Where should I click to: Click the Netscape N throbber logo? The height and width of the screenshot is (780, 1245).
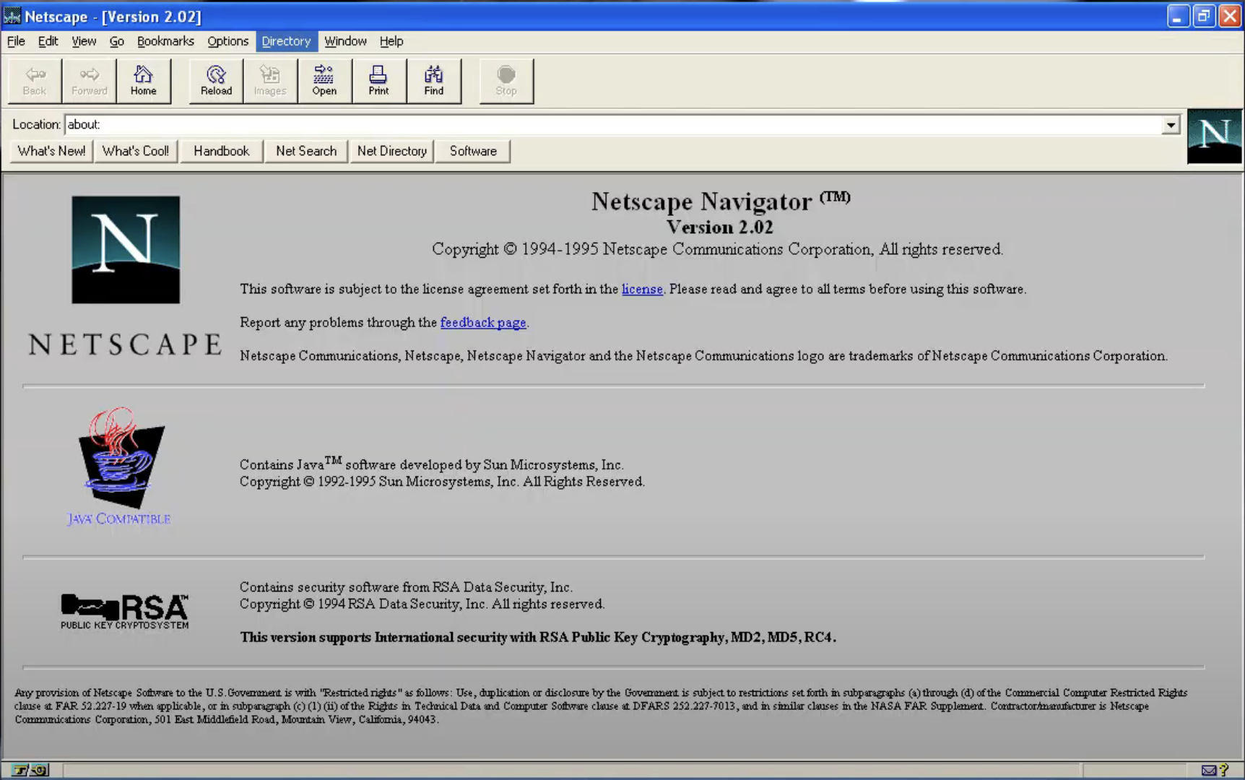pyautogui.click(x=1214, y=136)
